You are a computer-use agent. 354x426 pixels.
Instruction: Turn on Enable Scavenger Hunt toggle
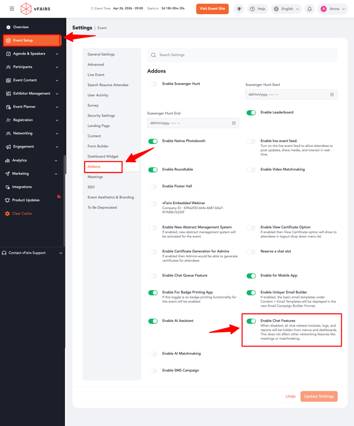153,84
